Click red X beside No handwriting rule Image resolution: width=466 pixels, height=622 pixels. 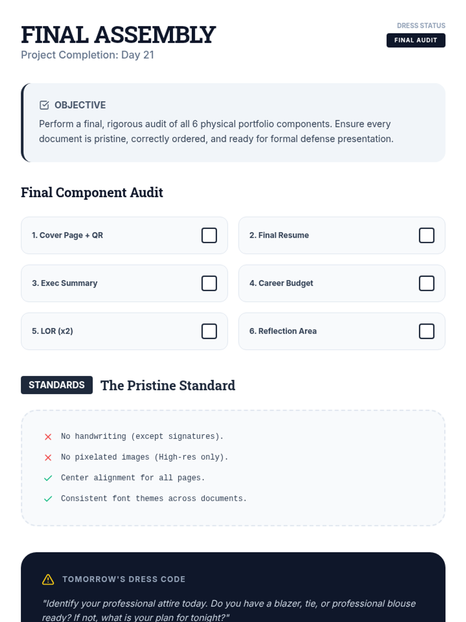[x=48, y=437]
